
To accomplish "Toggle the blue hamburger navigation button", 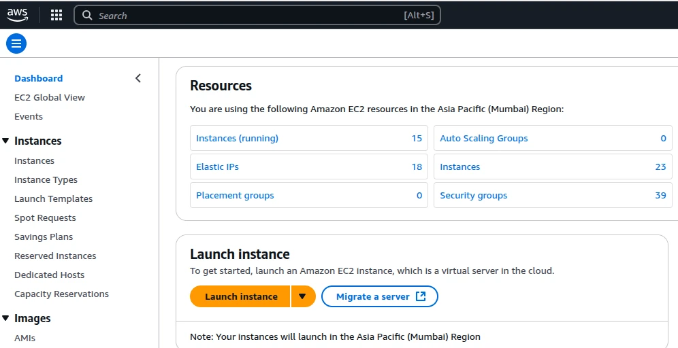I will (16, 43).
